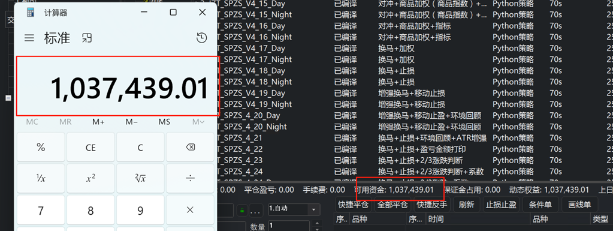613x231 pixels.
Task: Open the M memory list dropdown
Action: (x=198, y=122)
